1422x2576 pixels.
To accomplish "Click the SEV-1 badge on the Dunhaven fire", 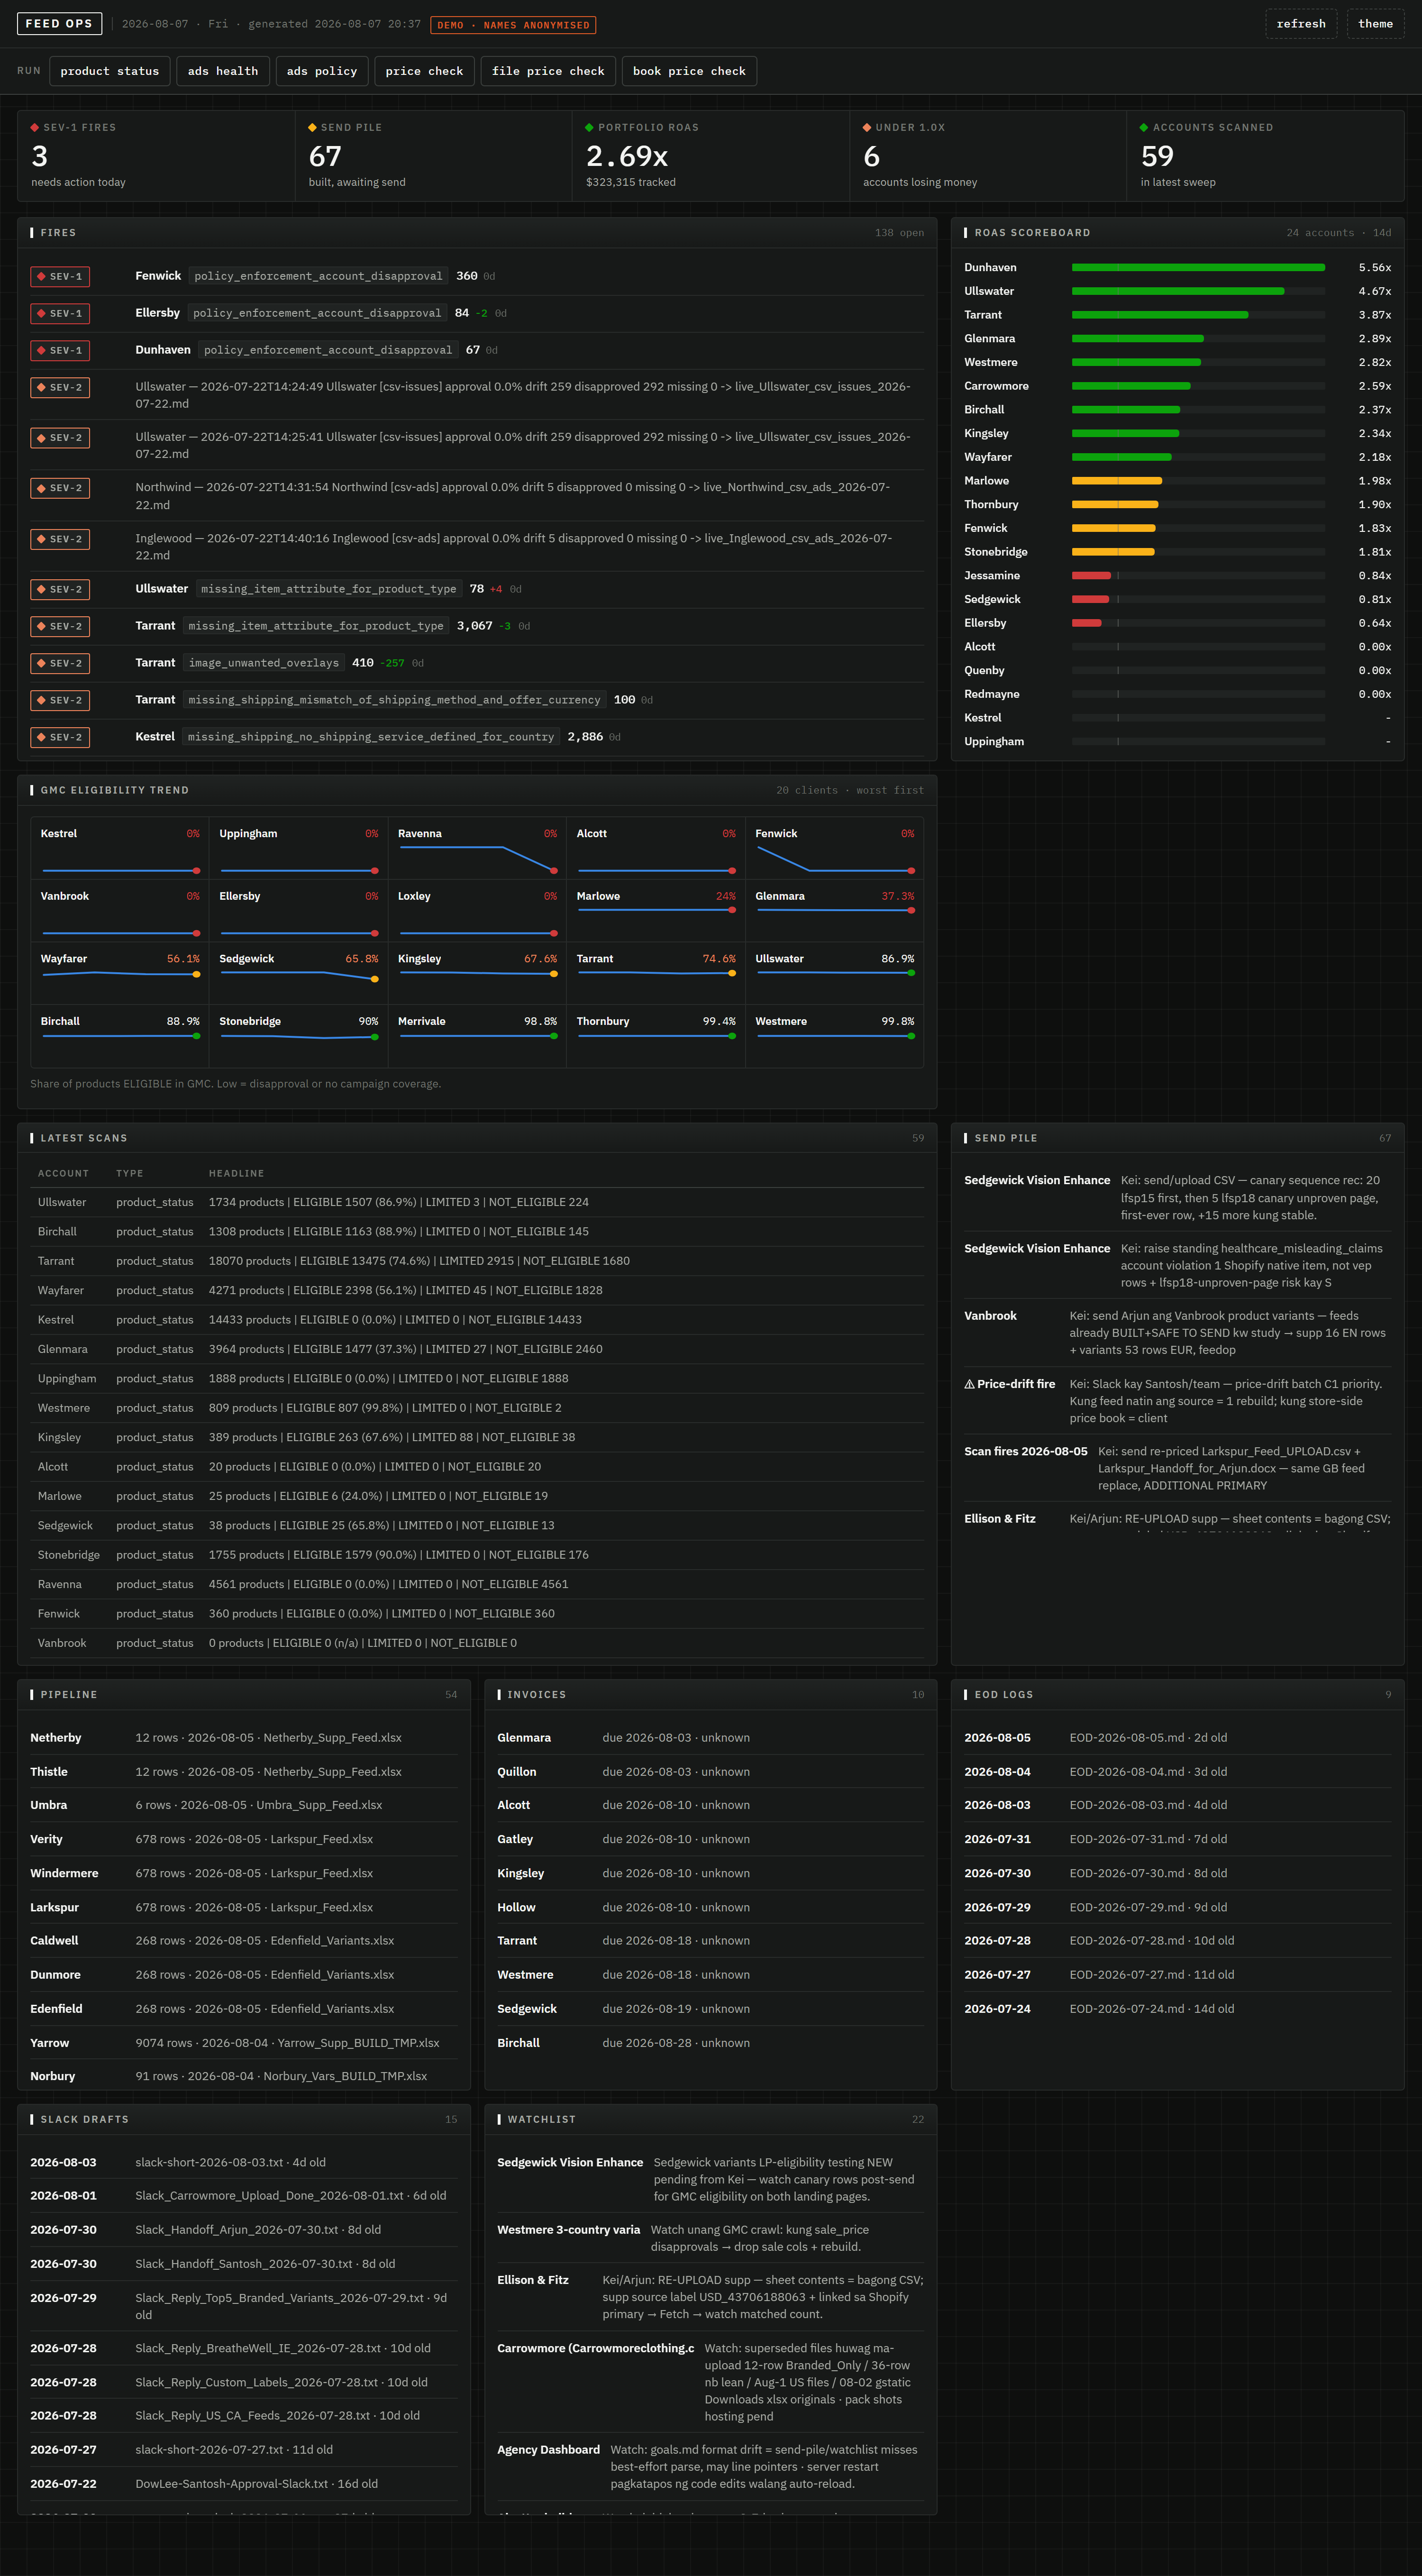I will [x=60, y=350].
